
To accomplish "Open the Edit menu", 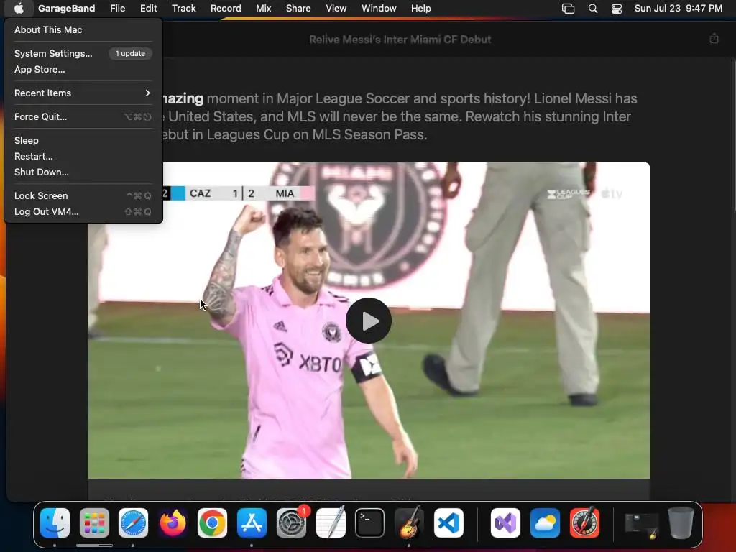I will (x=148, y=9).
